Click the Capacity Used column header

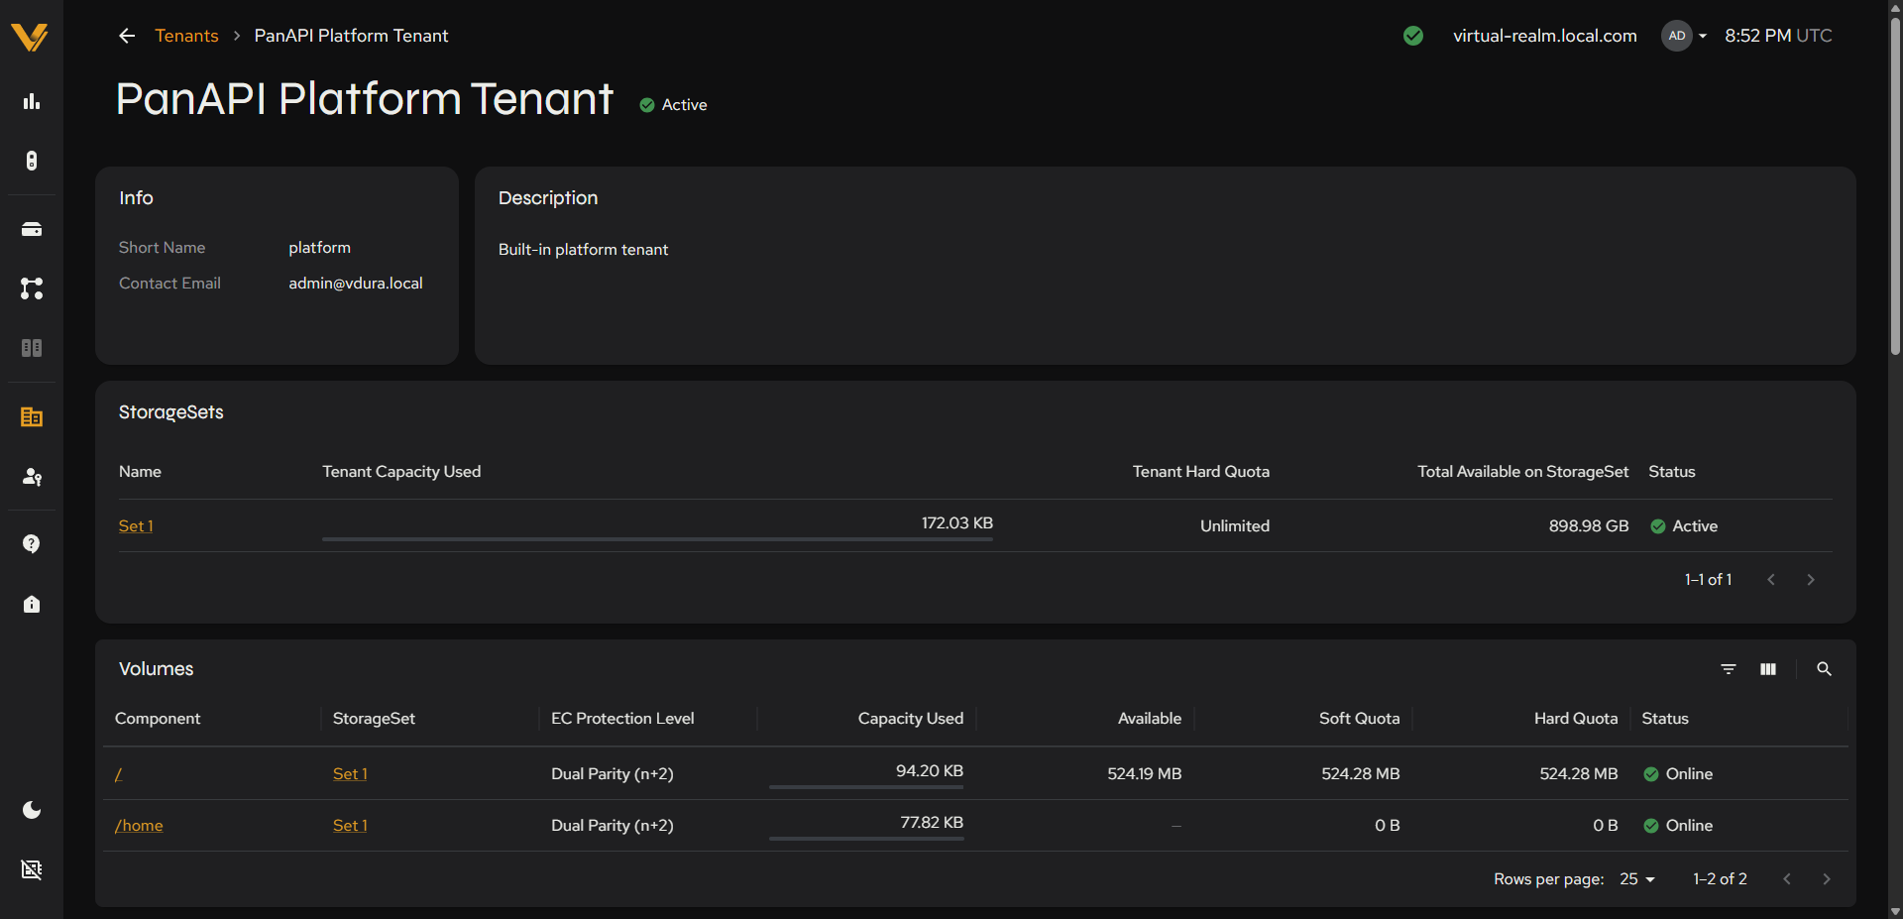pyautogui.click(x=911, y=719)
